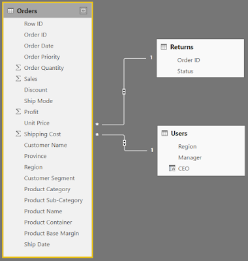248x261 pixels.
Task: Collapse the Orders table with header button
Action: (84, 10)
